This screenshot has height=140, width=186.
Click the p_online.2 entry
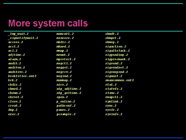point(66,102)
